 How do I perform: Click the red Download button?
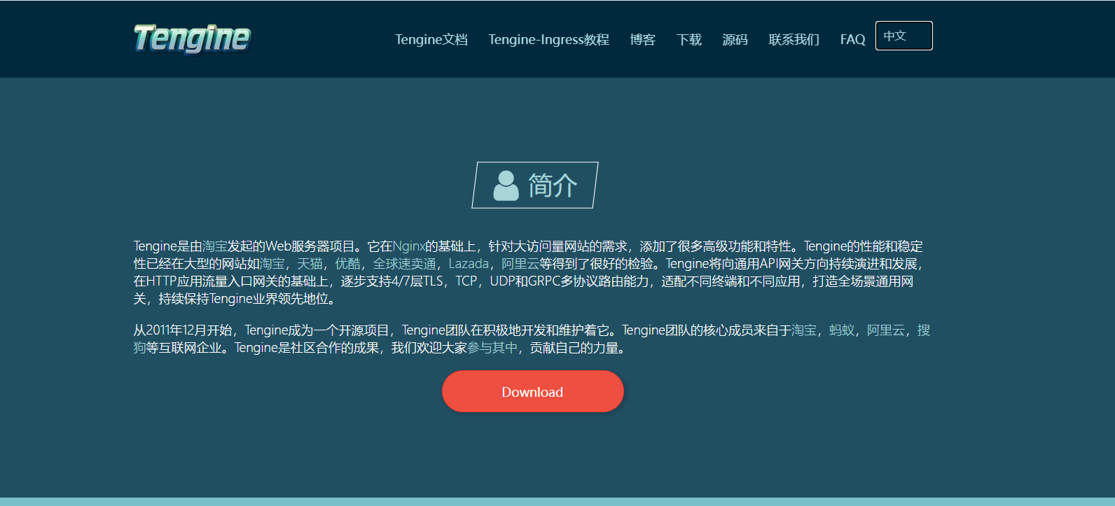[x=532, y=391]
